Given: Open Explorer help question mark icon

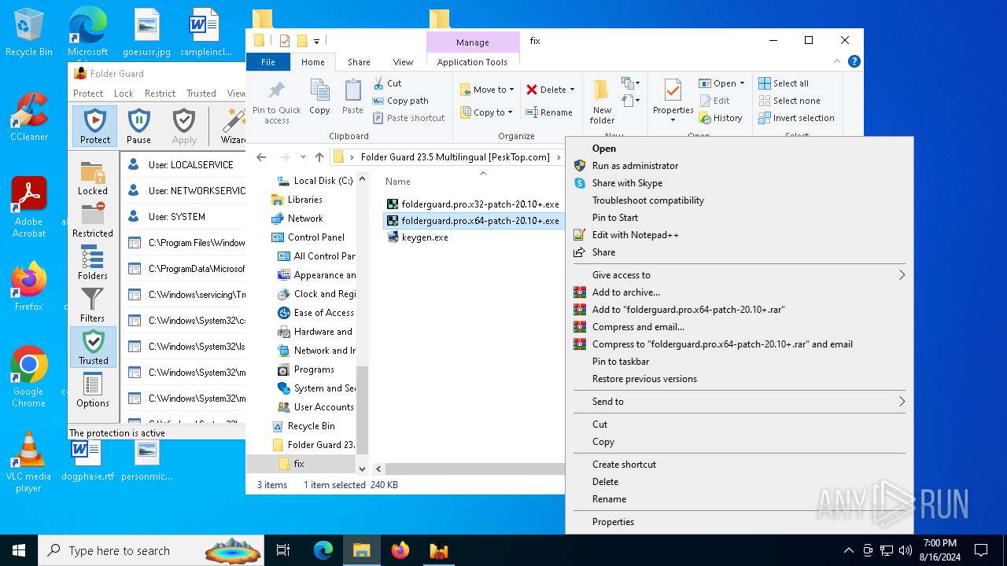Looking at the screenshot, I should point(854,61).
